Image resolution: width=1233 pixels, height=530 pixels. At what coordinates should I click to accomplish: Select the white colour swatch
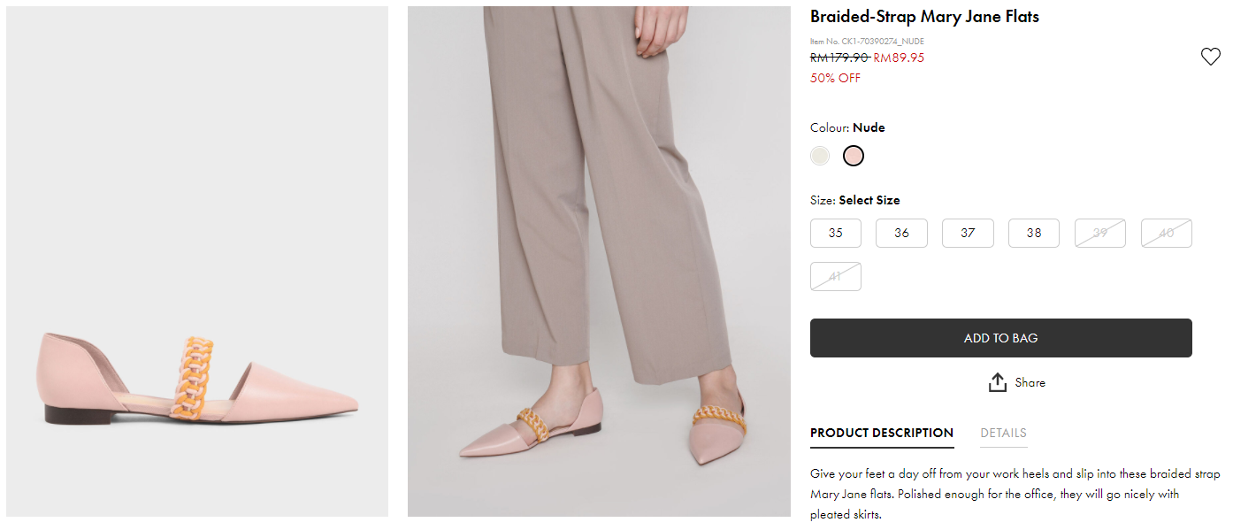tap(820, 156)
